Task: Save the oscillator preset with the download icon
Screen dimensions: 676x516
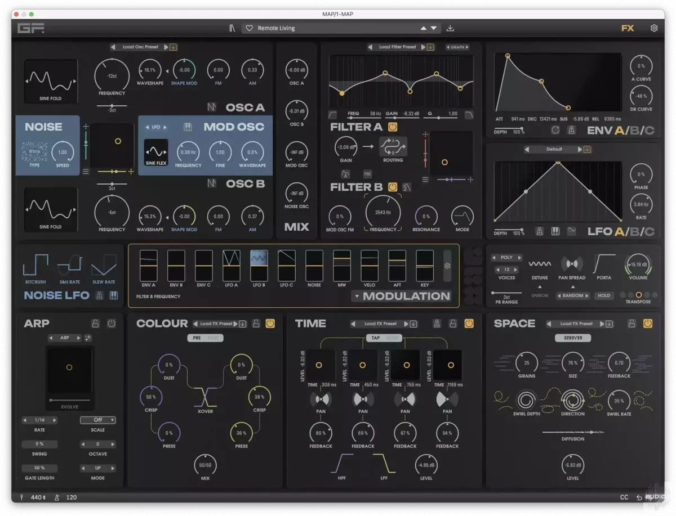Action: [174, 47]
